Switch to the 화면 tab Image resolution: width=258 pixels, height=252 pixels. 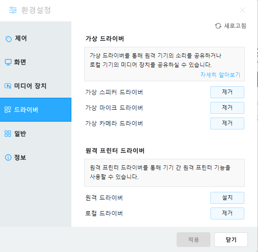(36, 62)
